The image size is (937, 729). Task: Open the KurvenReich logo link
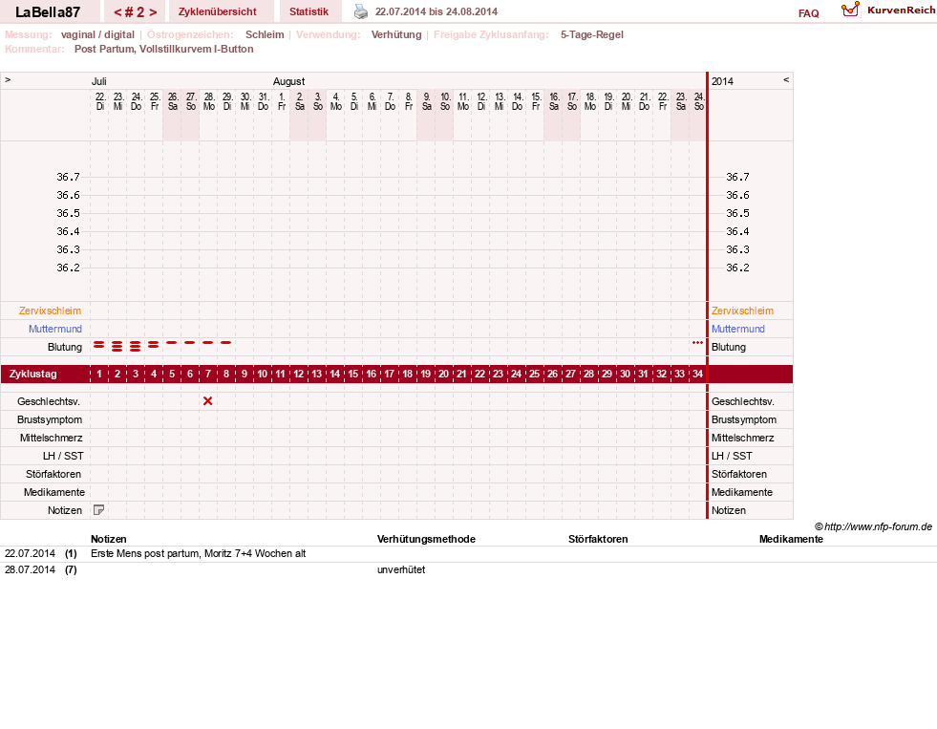tap(888, 11)
